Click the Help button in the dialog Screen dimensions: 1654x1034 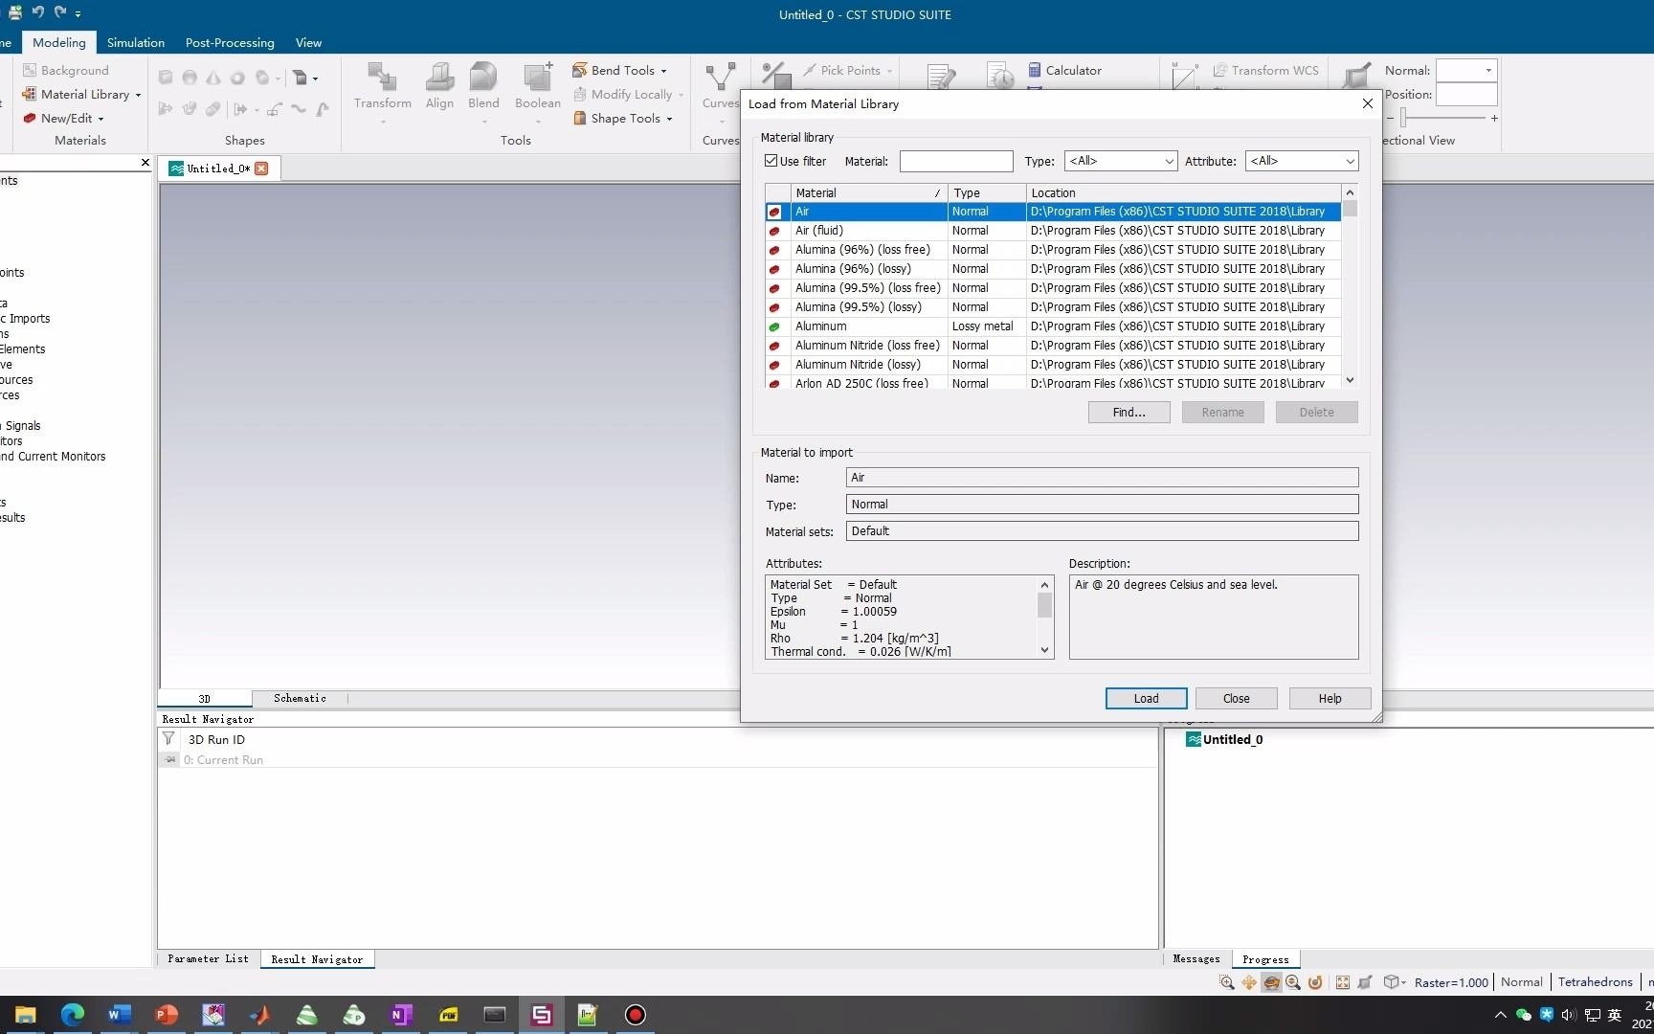1330,698
